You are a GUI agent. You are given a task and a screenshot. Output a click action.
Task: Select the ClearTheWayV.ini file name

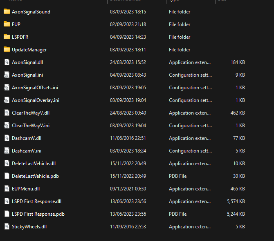pos(30,126)
